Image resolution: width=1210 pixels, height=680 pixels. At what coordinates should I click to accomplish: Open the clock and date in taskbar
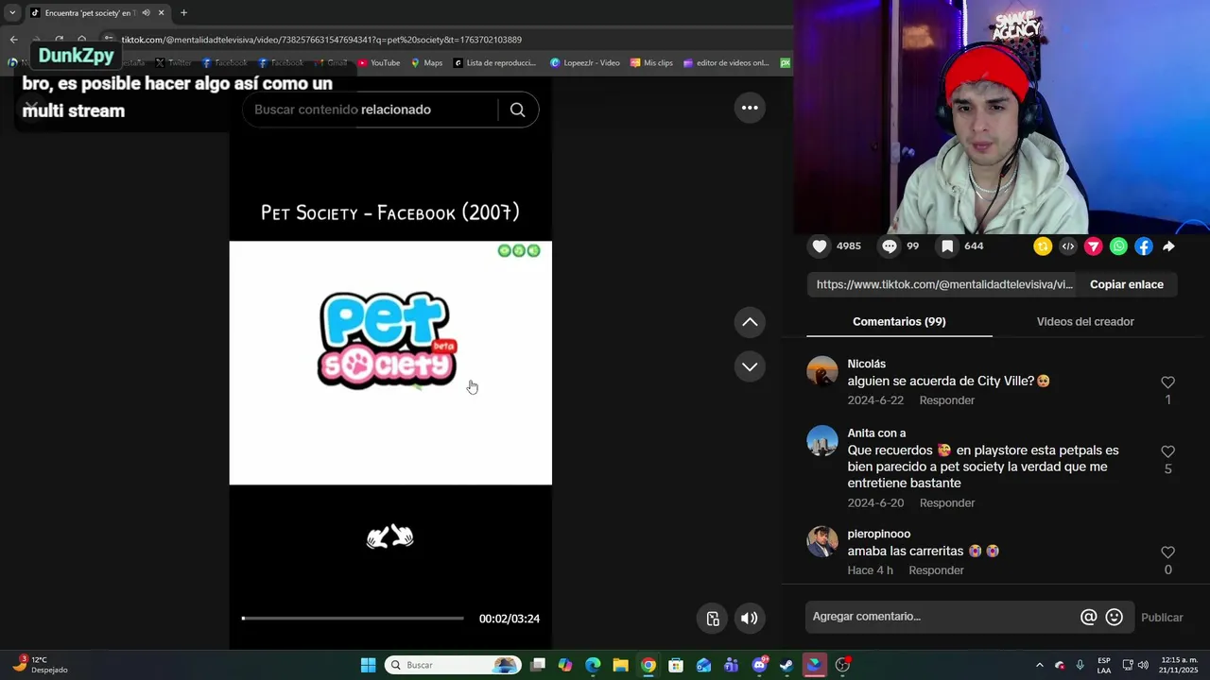(x=1179, y=665)
